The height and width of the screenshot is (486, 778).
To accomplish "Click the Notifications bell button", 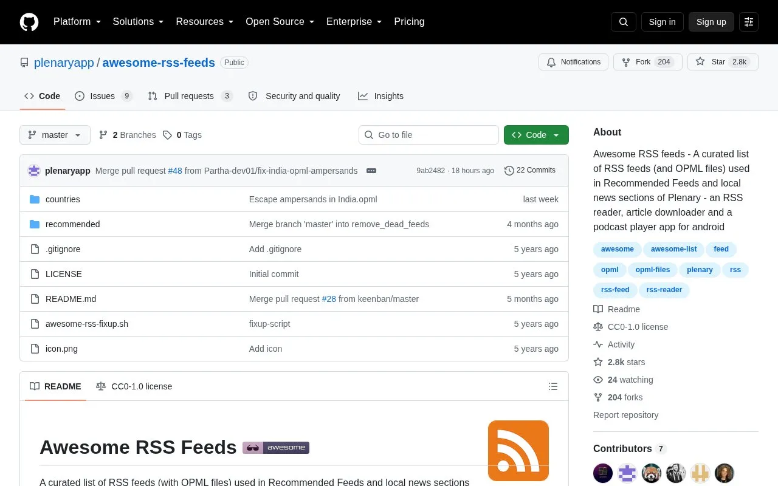I will tap(573, 62).
